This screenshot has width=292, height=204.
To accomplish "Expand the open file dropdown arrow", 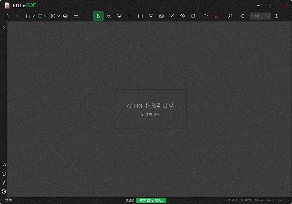I will 33,16.
